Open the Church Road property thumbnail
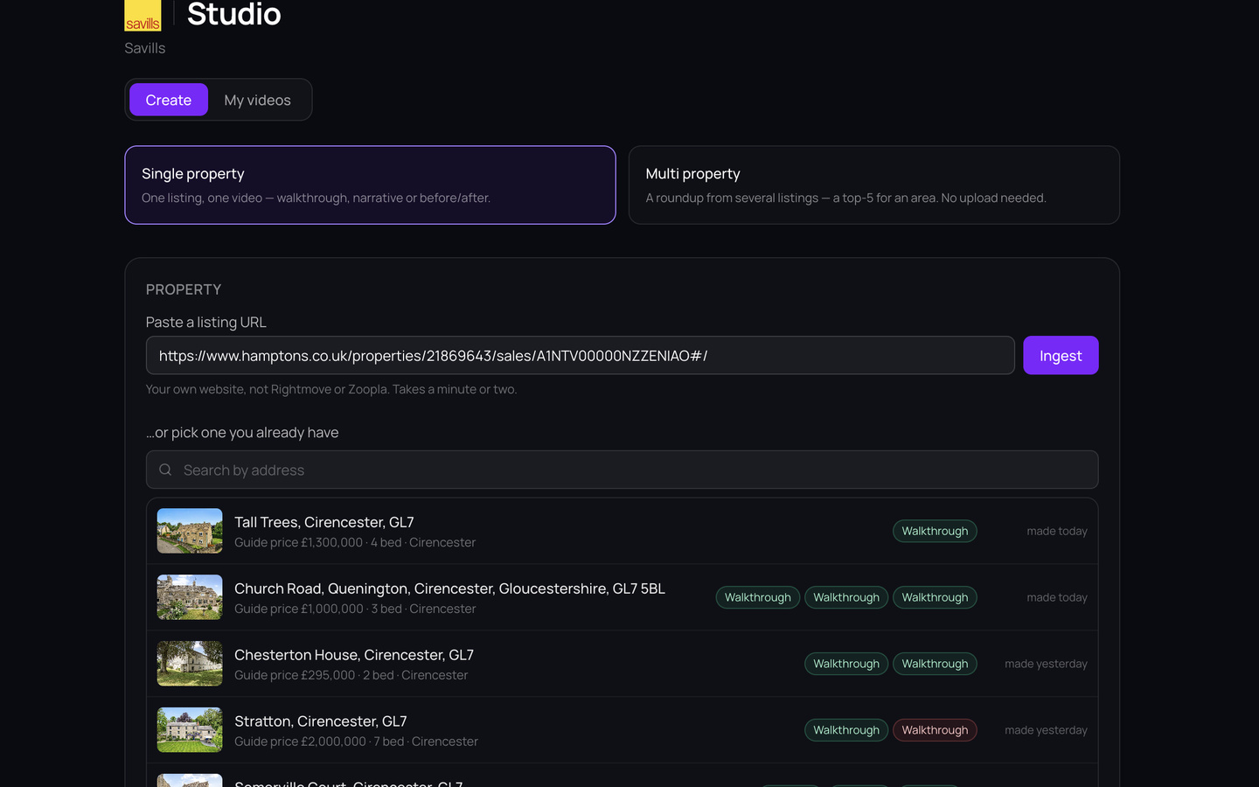Screen dimensions: 1259x787 tap(190, 597)
